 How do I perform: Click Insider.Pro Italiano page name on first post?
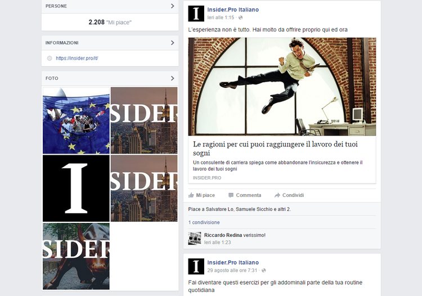pyautogui.click(x=233, y=10)
